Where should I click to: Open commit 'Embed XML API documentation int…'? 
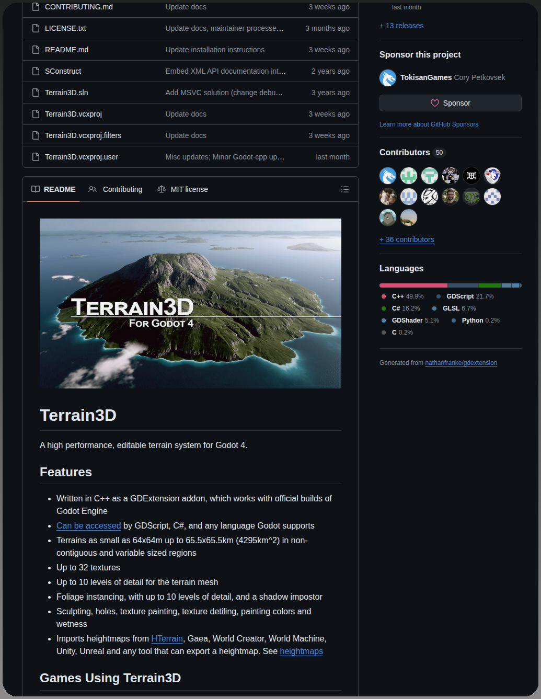point(225,71)
